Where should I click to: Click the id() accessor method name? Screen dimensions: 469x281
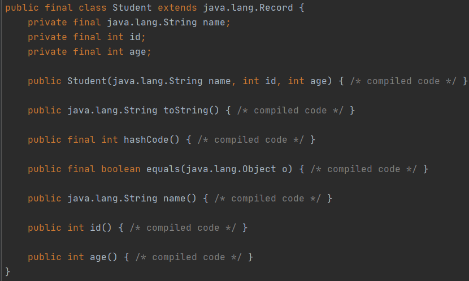point(95,228)
